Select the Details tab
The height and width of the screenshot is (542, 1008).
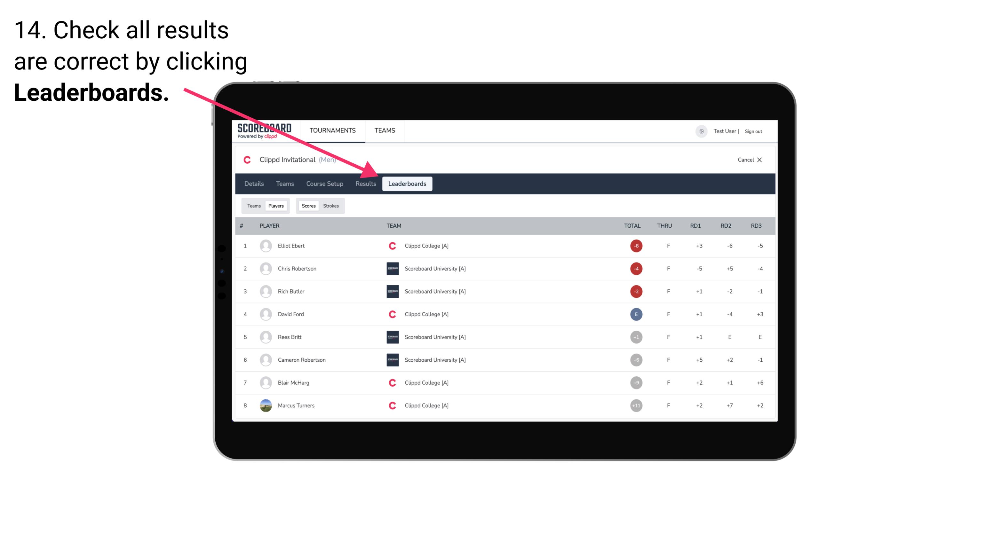pyautogui.click(x=254, y=184)
